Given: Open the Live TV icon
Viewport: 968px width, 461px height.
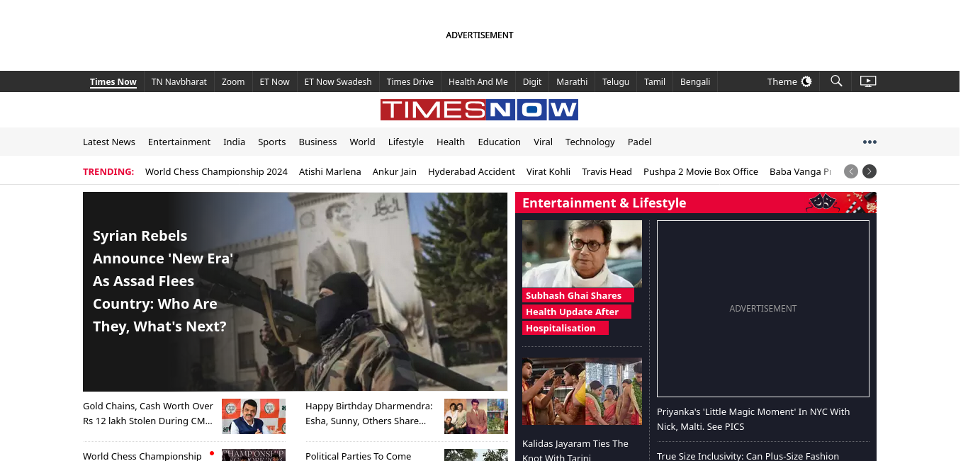Looking at the screenshot, I should (x=868, y=81).
